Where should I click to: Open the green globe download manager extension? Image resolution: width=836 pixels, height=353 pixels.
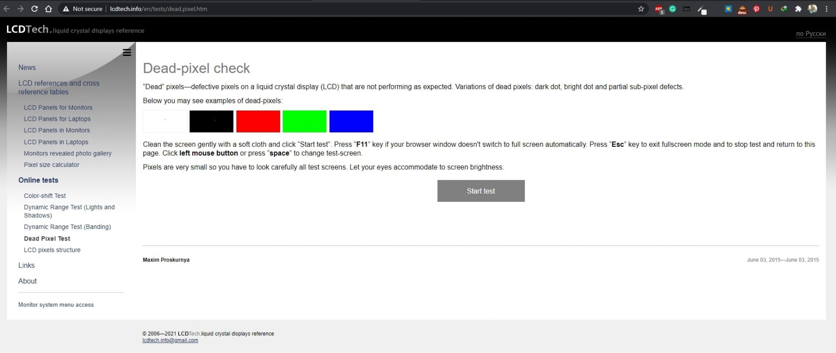784,9
